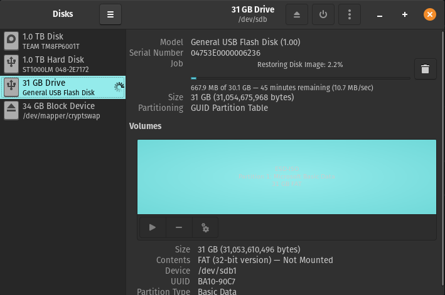
Task: Click the cyan partition volume block
Action: tap(286, 177)
